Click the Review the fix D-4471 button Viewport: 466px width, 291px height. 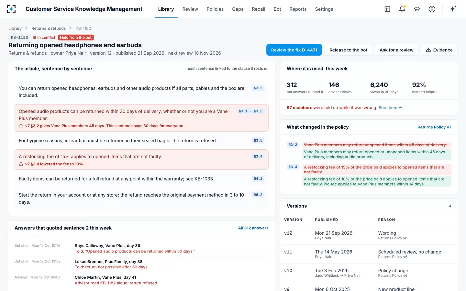click(x=294, y=50)
